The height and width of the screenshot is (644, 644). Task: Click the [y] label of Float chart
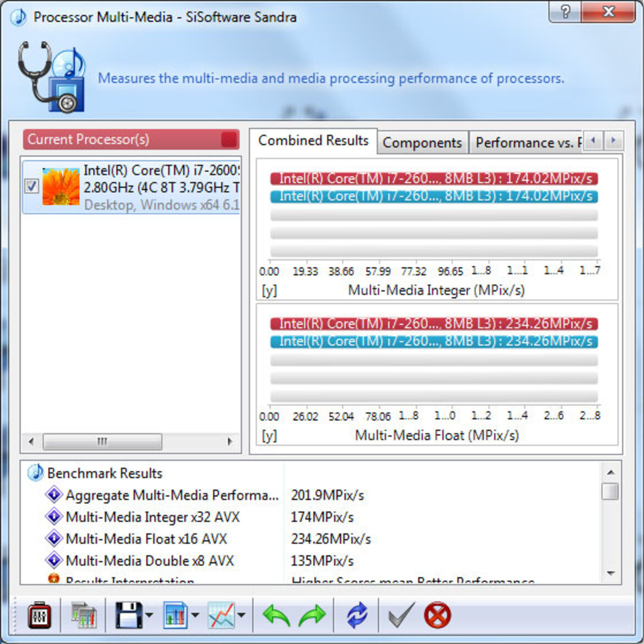tap(269, 435)
